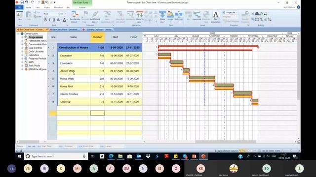Open the Help question mark icon
Image resolution: width=316 pixels, height=177 pixels.
[298, 7]
